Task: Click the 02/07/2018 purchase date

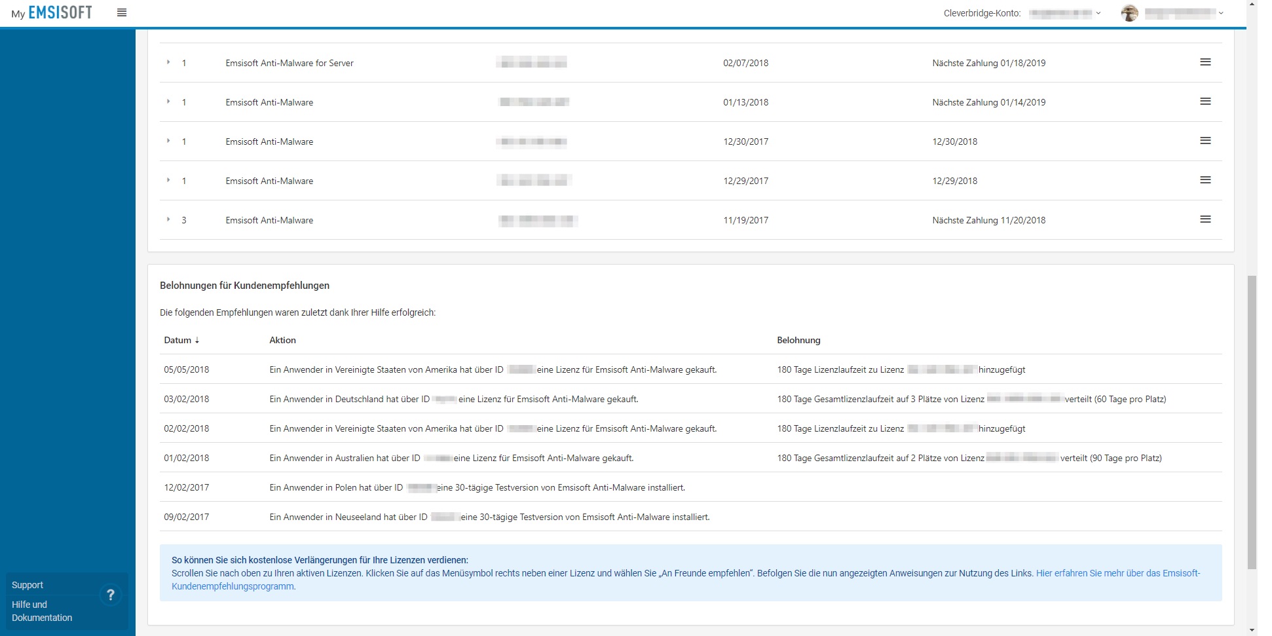Action: [x=746, y=63]
